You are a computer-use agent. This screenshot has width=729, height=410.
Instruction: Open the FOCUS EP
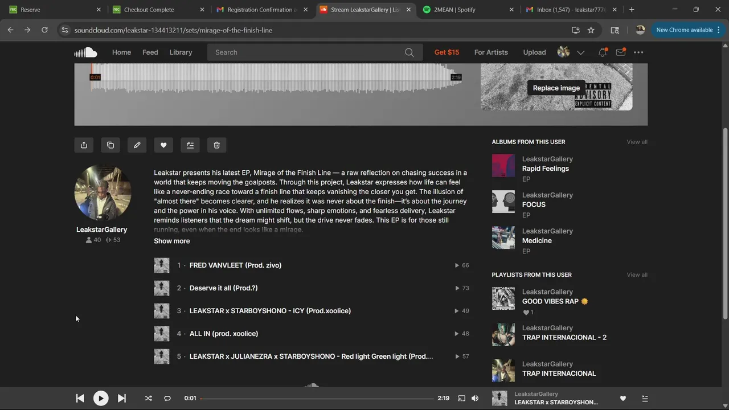[x=534, y=204]
